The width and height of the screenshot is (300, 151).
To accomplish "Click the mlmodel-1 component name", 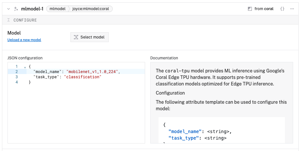I will (32, 9).
